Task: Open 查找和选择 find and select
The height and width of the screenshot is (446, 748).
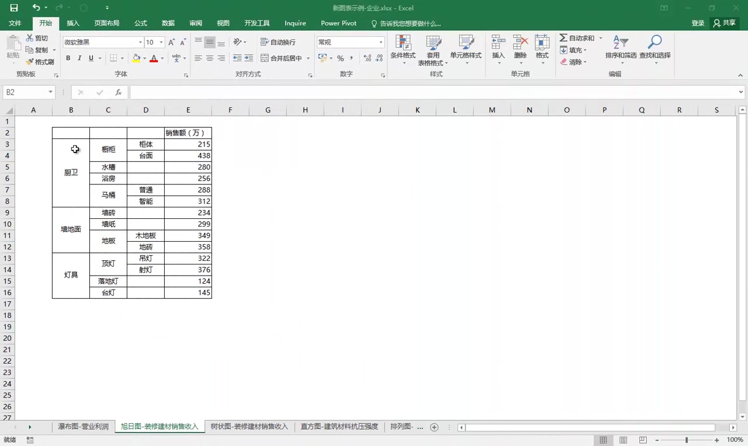Action: pos(654,50)
